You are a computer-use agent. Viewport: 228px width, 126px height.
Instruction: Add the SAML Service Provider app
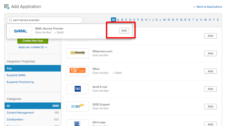124,30
